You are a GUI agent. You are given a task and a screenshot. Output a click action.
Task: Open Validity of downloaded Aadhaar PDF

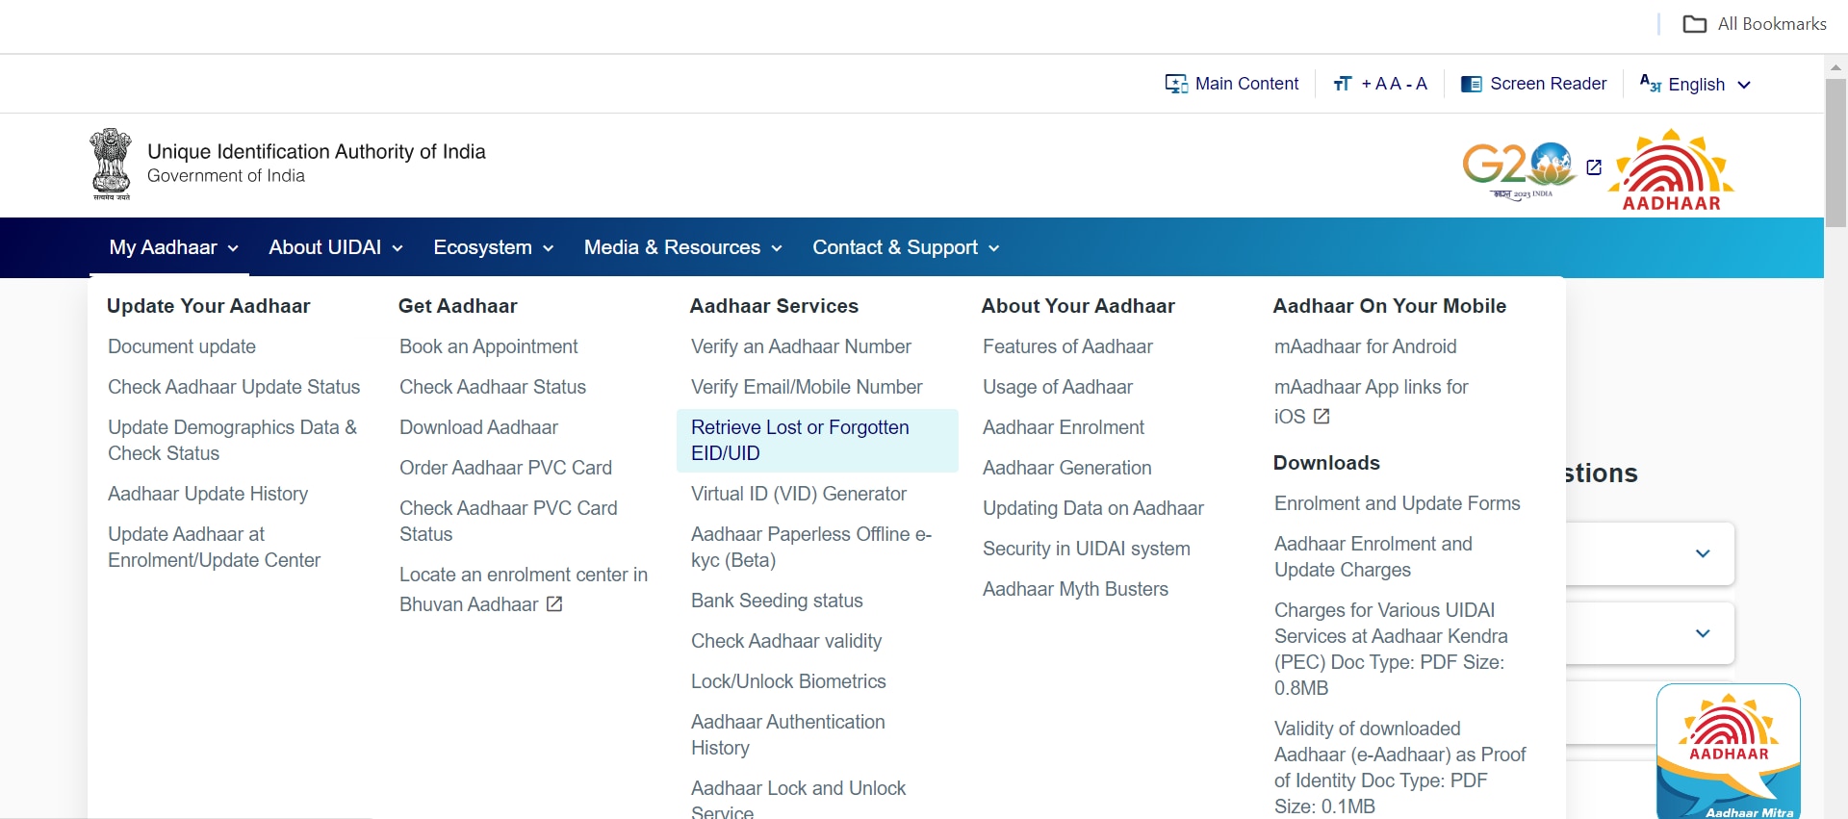point(1399,767)
